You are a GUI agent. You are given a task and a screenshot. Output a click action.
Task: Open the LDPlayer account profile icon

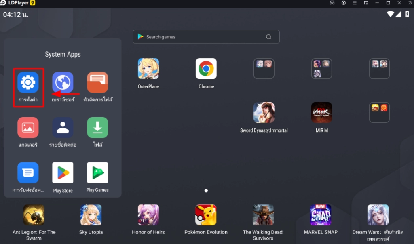pyautogui.click(x=344, y=3)
